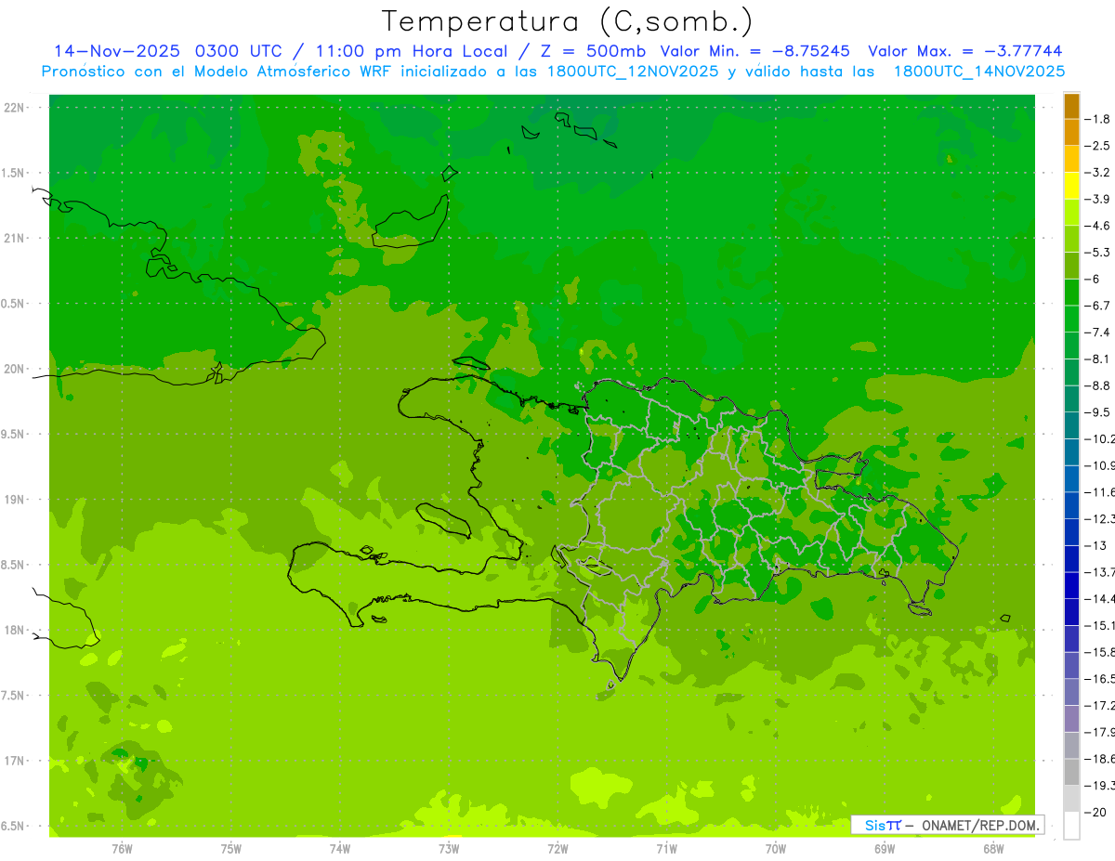Viewport: 1115px width, 861px height.
Task: Click the '-7.4' colorbar value
Action: point(1097,333)
